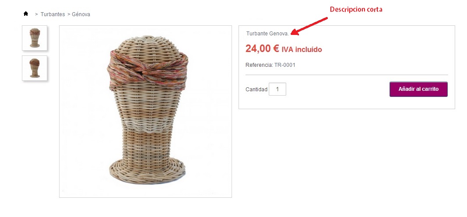Click the 24,00 € price
467x217 pixels.
(x=262, y=48)
